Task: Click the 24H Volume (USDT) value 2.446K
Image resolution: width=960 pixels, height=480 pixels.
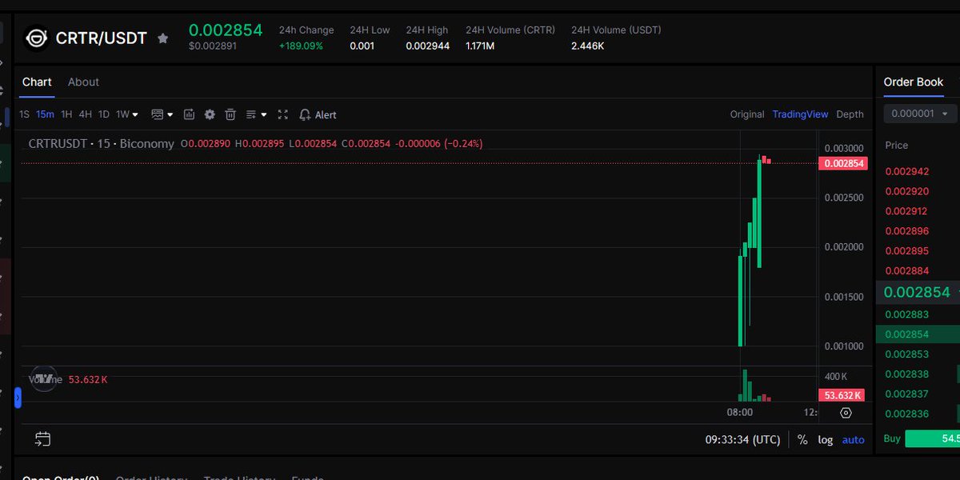Action: 588,46
